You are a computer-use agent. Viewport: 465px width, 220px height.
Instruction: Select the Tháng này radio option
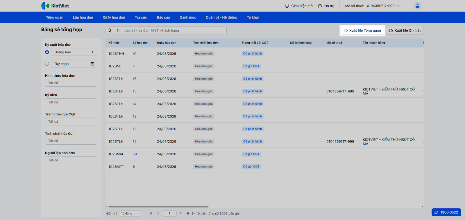coord(47,52)
